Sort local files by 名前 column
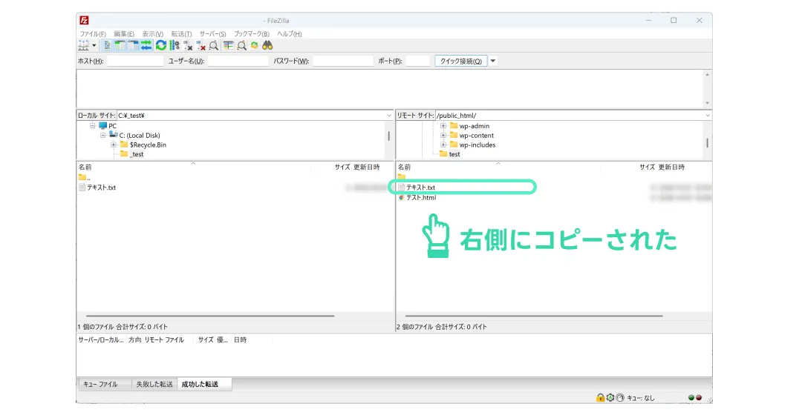Viewport: 802px width, 418px height. [x=85, y=167]
